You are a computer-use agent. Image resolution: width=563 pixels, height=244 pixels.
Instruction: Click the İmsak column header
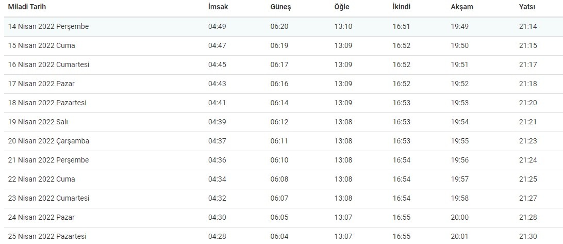click(x=218, y=7)
